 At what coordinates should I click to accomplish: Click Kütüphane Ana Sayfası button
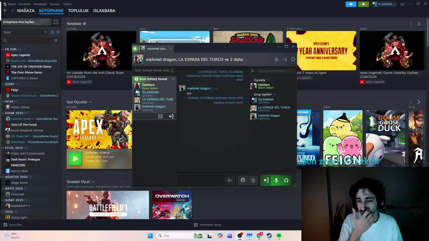click(x=26, y=22)
